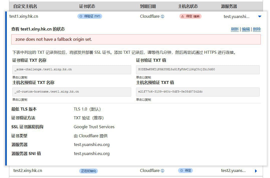The width and height of the screenshot is (270, 178).
Task: Select the 正在初始化 status badge
Action: point(88,171)
